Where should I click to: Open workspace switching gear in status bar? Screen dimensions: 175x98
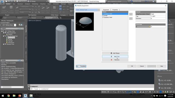click(x=150, y=92)
